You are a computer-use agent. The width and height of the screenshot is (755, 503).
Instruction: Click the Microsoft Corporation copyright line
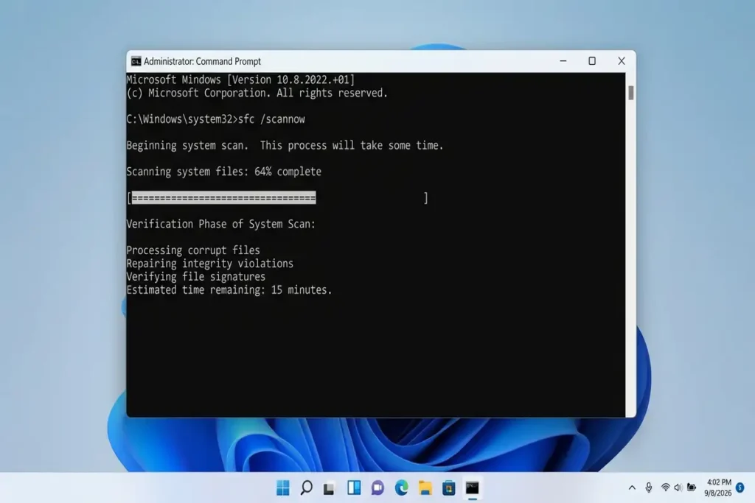coord(257,93)
